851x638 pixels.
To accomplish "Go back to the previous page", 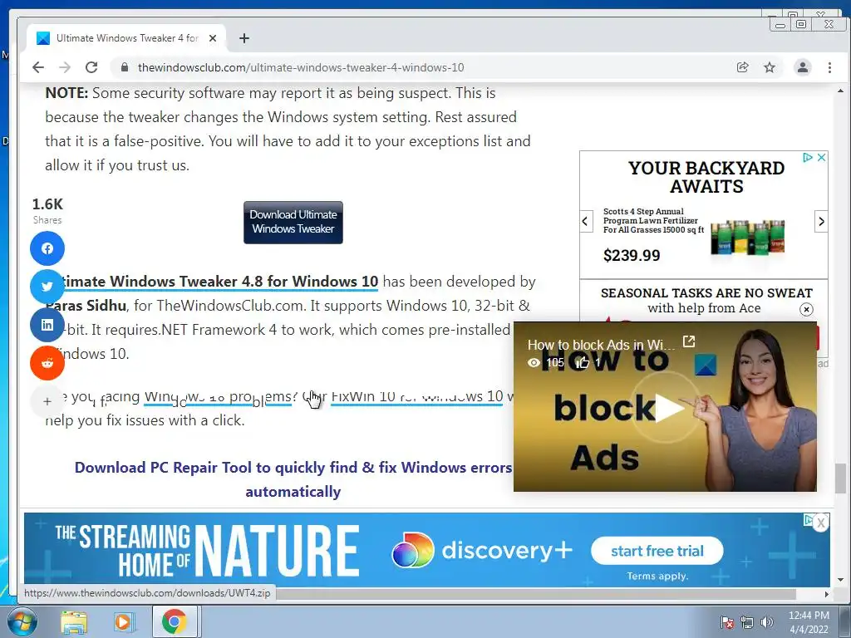I will [38, 67].
